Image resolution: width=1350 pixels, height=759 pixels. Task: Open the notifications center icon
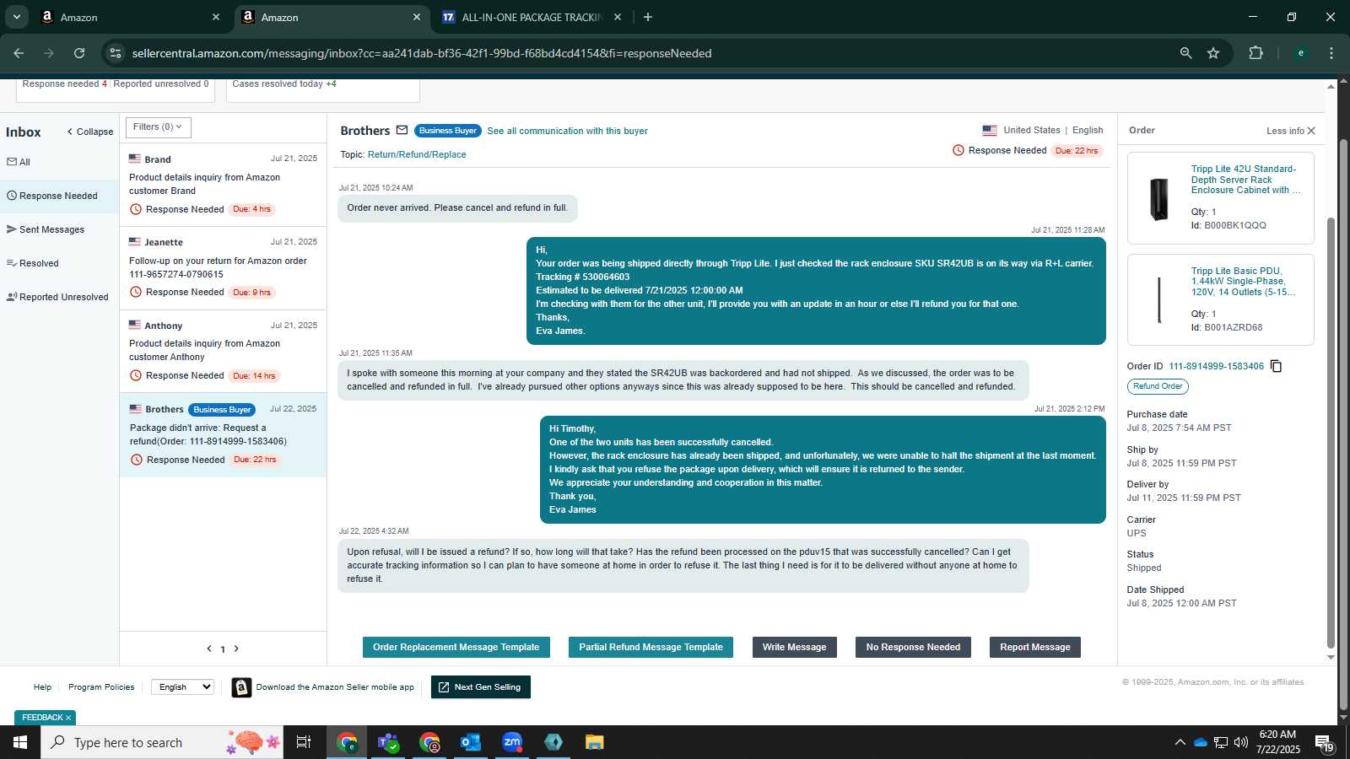pyautogui.click(x=1325, y=743)
